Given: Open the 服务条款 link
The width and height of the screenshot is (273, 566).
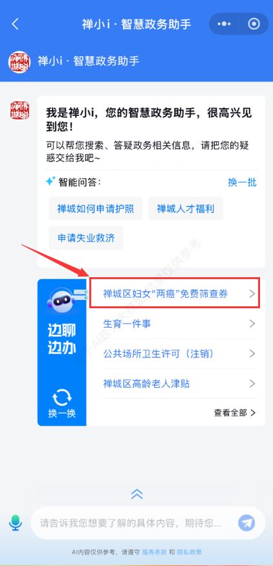Looking at the screenshot, I should point(155,552).
